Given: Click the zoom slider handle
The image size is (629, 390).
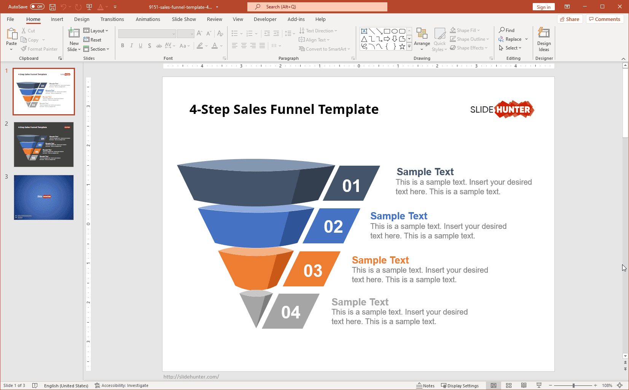Looking at the screenshot, I should click(573, 385).
